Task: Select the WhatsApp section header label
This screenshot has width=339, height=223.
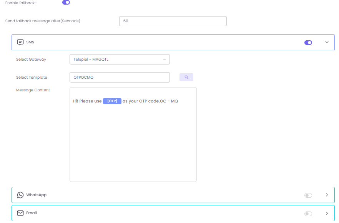Action: click(x=36, y=195)
